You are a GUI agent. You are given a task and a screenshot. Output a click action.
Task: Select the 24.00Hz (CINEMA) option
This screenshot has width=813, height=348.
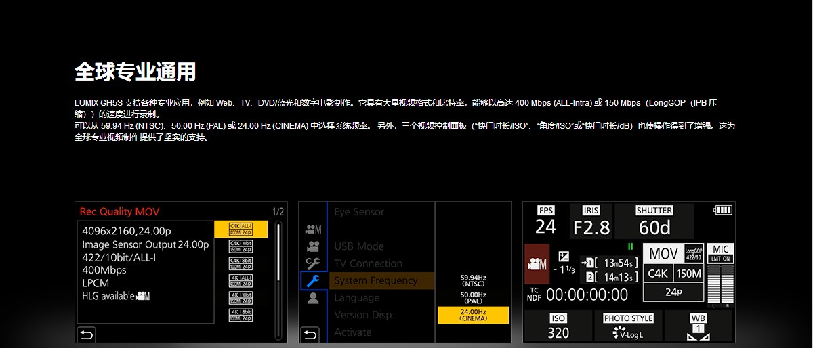pyautogui.click(x=473, y=315)
